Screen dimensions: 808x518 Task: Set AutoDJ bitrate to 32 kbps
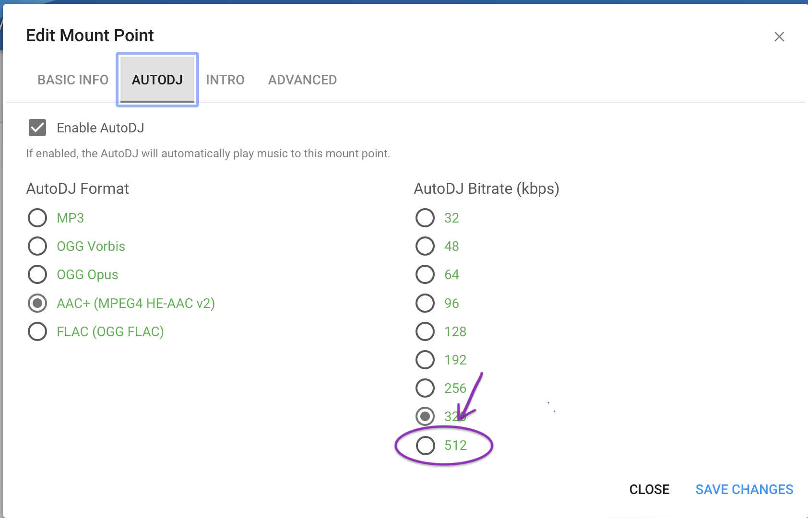tap(425, 218)
